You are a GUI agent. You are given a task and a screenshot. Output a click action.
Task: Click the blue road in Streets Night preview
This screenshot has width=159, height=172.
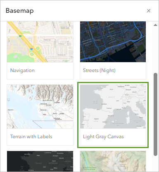click(x=104, y=51)
